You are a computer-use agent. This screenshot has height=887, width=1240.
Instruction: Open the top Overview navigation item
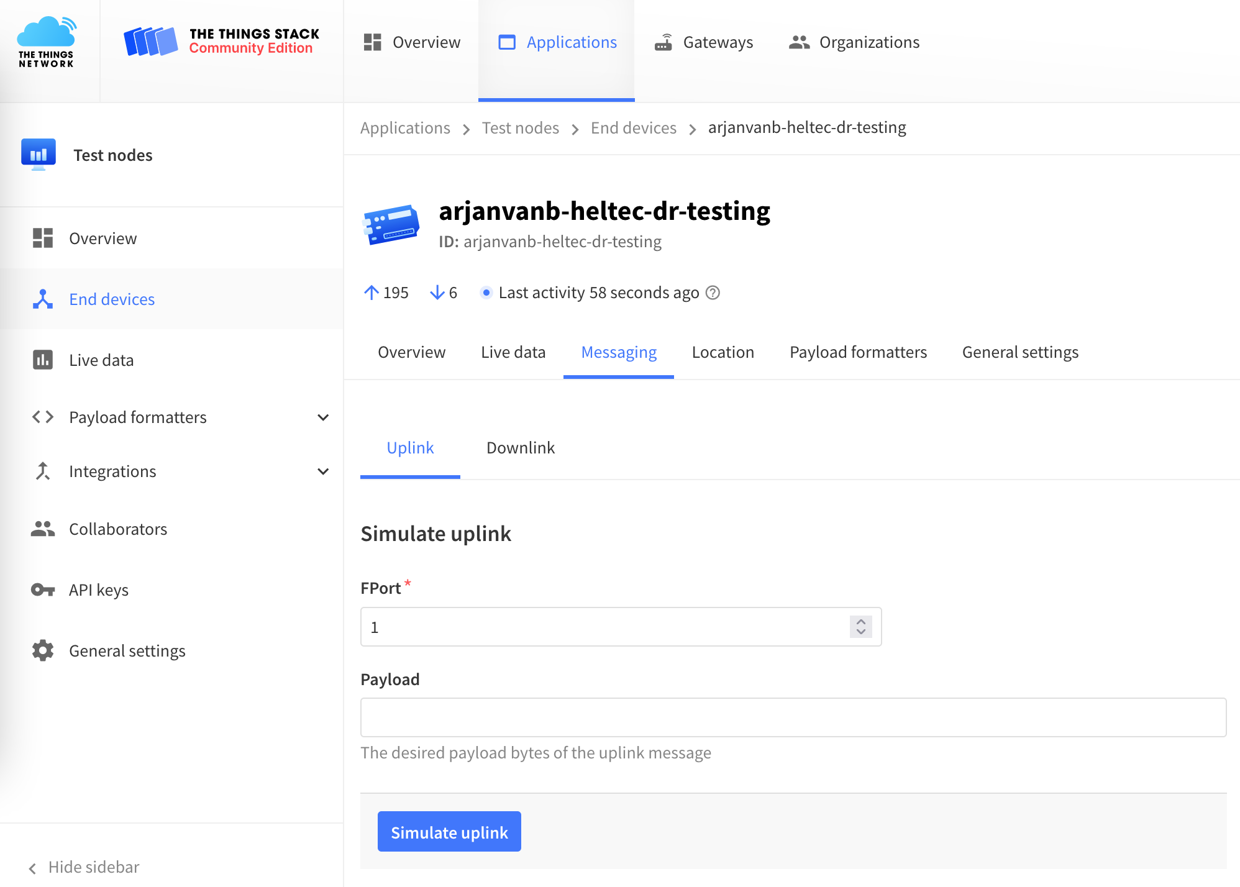tap(412, 42)
